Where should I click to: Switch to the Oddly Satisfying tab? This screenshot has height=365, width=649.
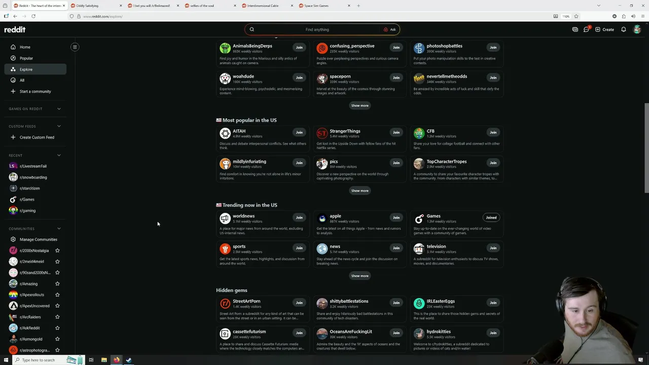click(x=96, y=6)
